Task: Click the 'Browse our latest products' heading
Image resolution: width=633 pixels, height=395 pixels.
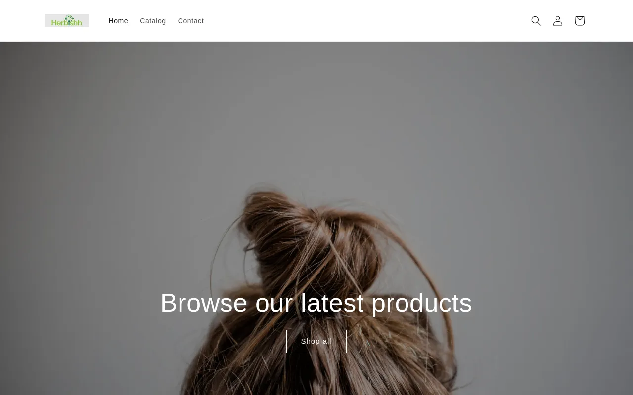Action: click(x=316, y=303)
